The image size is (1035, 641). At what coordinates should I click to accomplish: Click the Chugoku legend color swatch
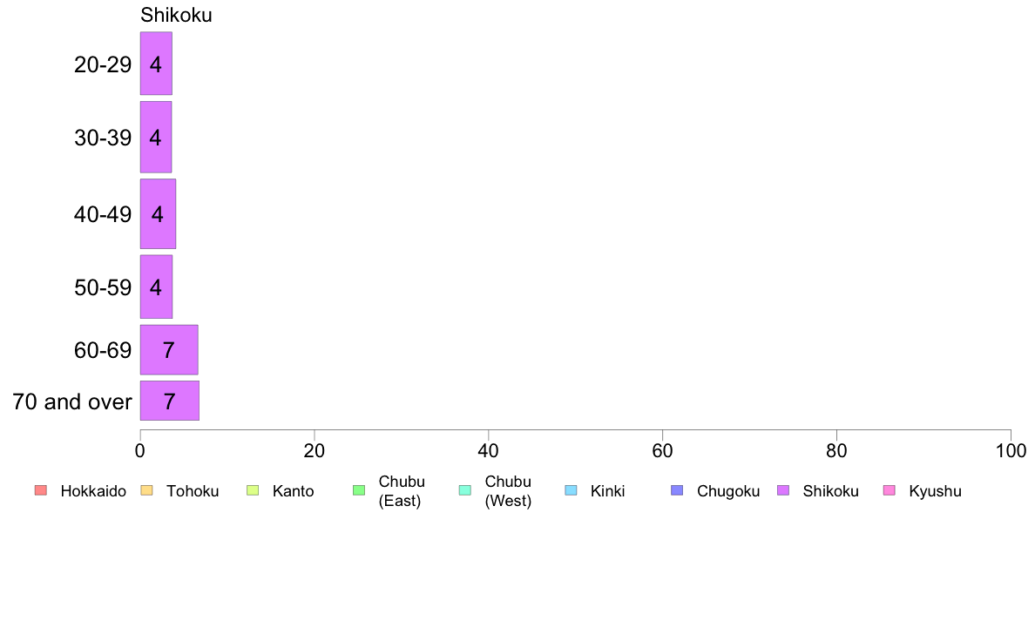click(677, 490)
